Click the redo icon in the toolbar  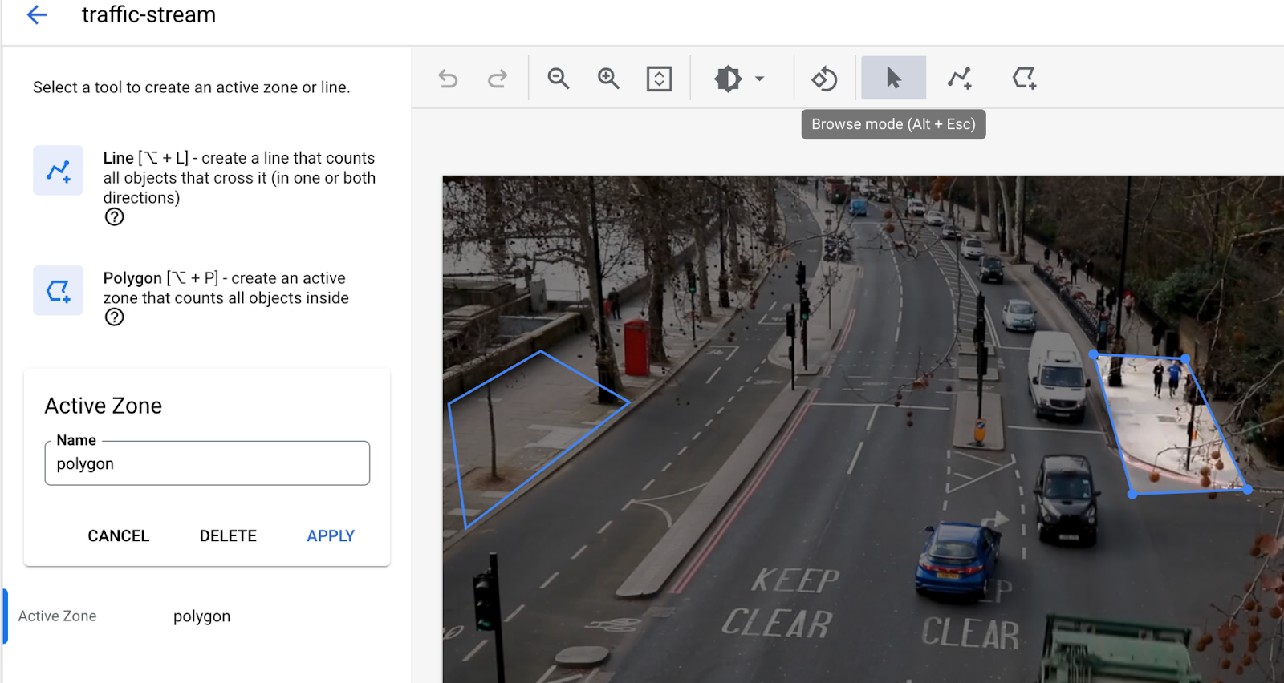[498, 79]
